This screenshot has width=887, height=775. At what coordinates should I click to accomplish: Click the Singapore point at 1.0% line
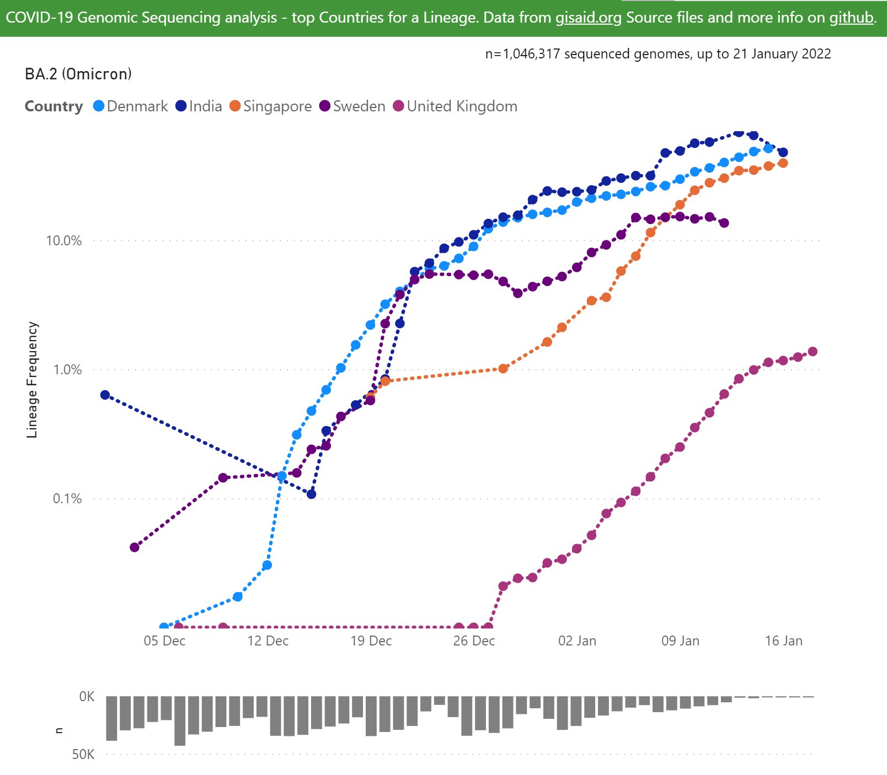[503, 368]
